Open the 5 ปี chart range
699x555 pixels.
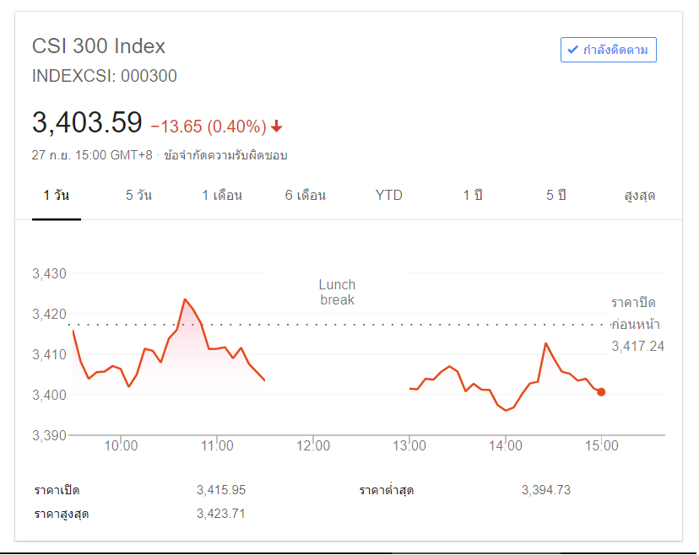(555, 196)
